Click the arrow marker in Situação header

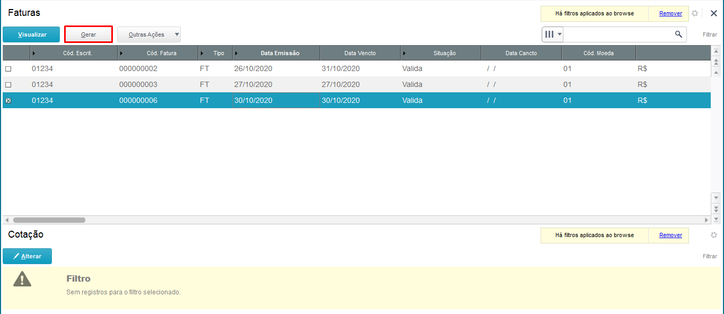pos(405,54)
